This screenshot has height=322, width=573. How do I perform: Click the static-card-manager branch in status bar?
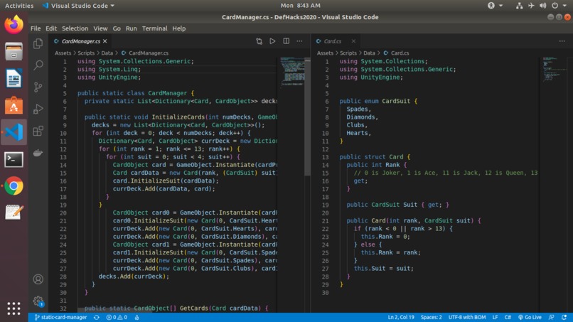[60, 317]
